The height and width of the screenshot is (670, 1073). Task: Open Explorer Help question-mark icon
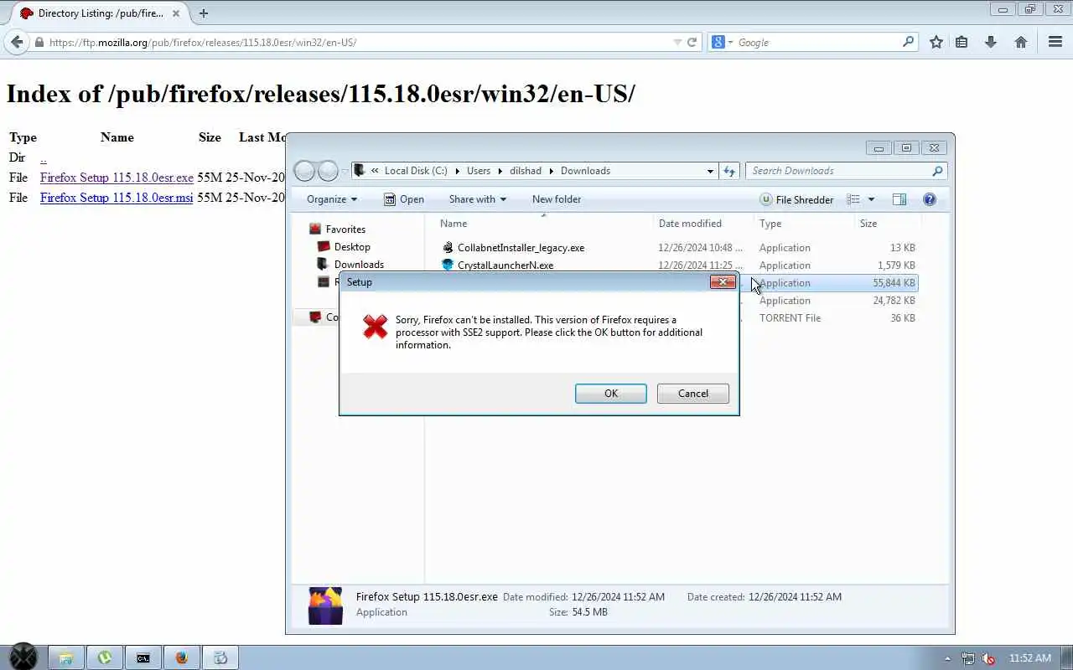pyautogui.click(x=929, y=199)
